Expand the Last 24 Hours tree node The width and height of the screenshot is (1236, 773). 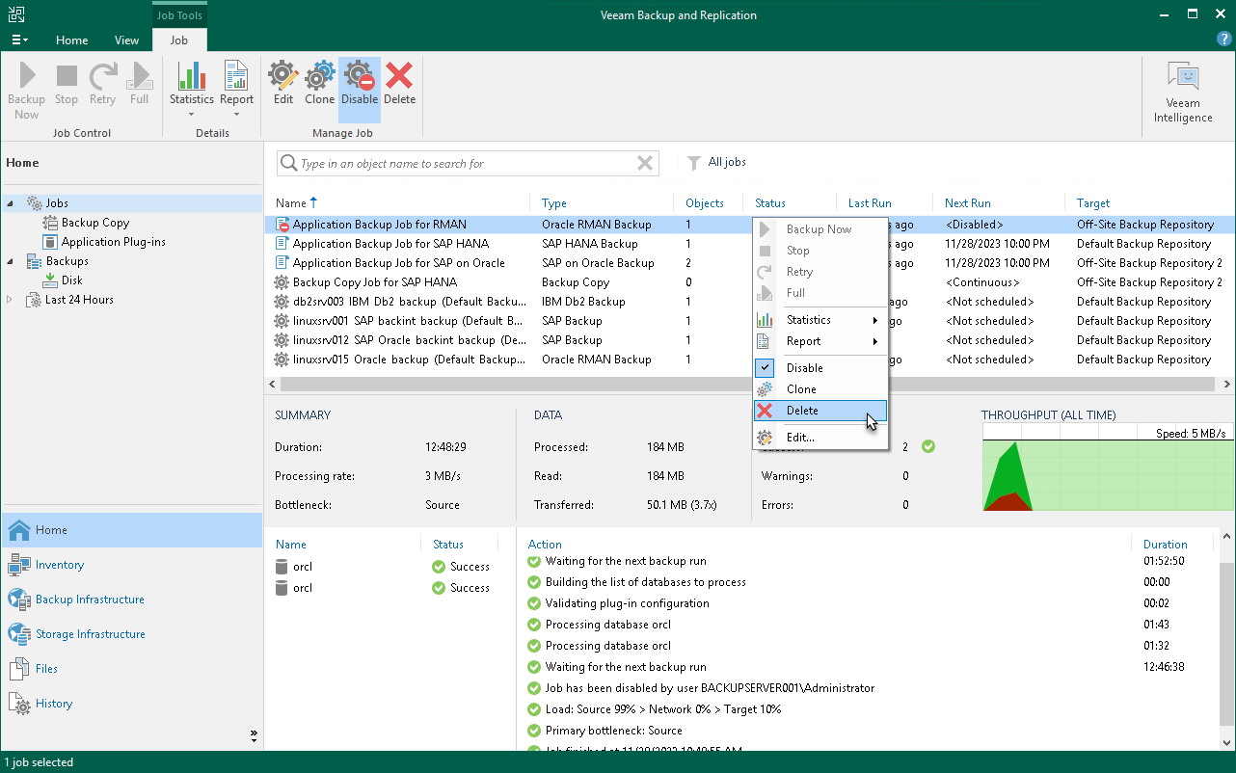[x=11, y=300]
